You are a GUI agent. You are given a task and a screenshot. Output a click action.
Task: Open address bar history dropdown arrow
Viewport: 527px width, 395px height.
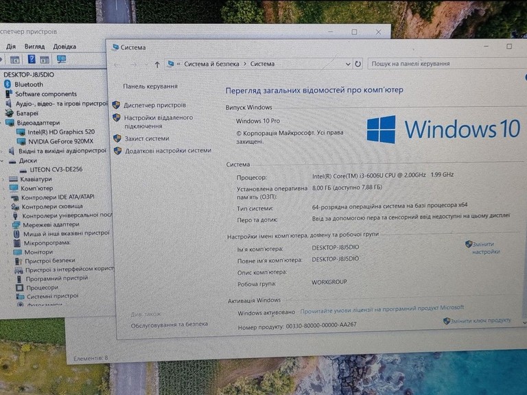pyautogui.click(x=348, y=64)
